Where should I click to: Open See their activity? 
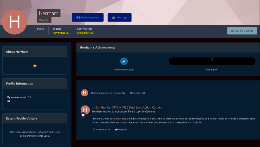tap(242, 31)
